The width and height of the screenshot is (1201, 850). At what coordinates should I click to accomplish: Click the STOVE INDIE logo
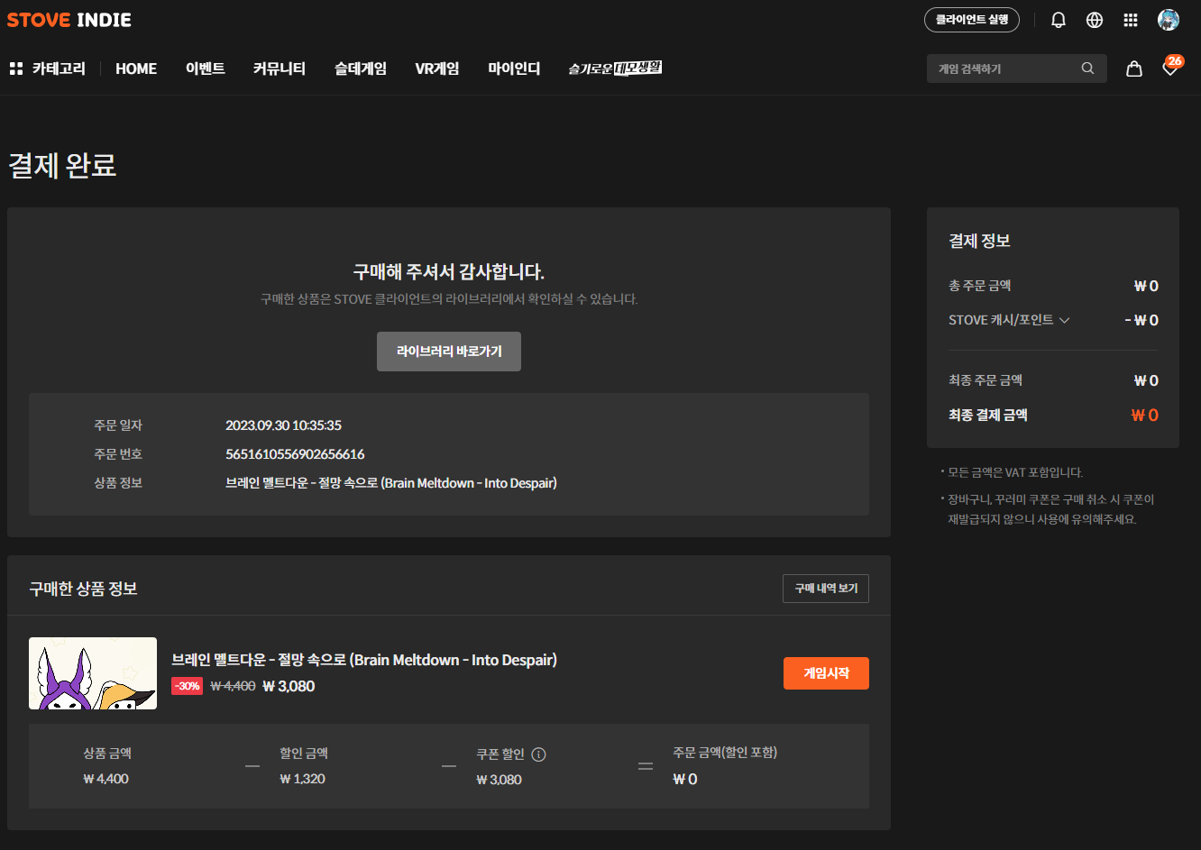69,20
